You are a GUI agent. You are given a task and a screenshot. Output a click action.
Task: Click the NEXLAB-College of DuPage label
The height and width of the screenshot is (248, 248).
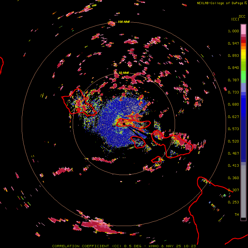coord(222,3)
